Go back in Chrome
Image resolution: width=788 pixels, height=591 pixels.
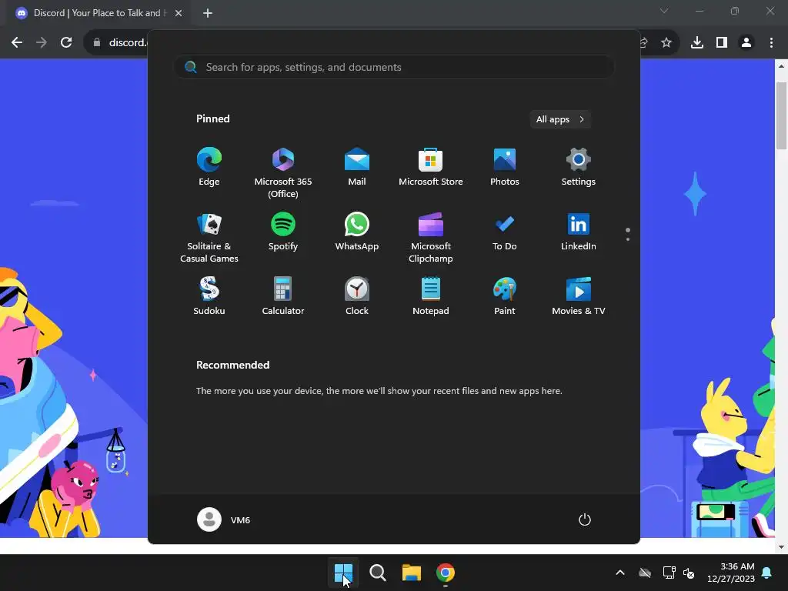pos(17,42)
